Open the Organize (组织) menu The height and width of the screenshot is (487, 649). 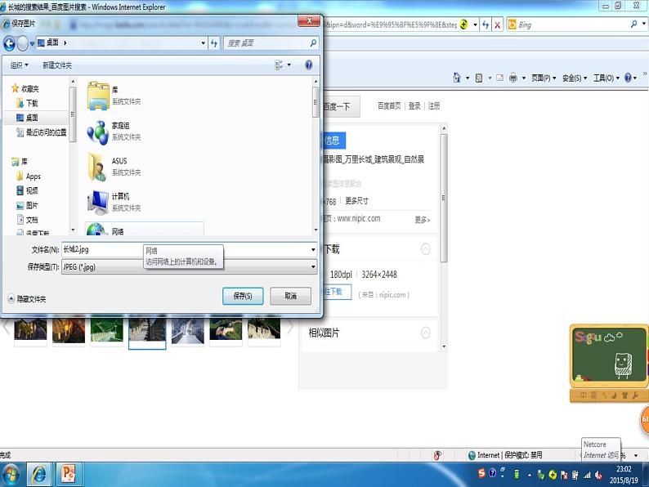(20, 65)
